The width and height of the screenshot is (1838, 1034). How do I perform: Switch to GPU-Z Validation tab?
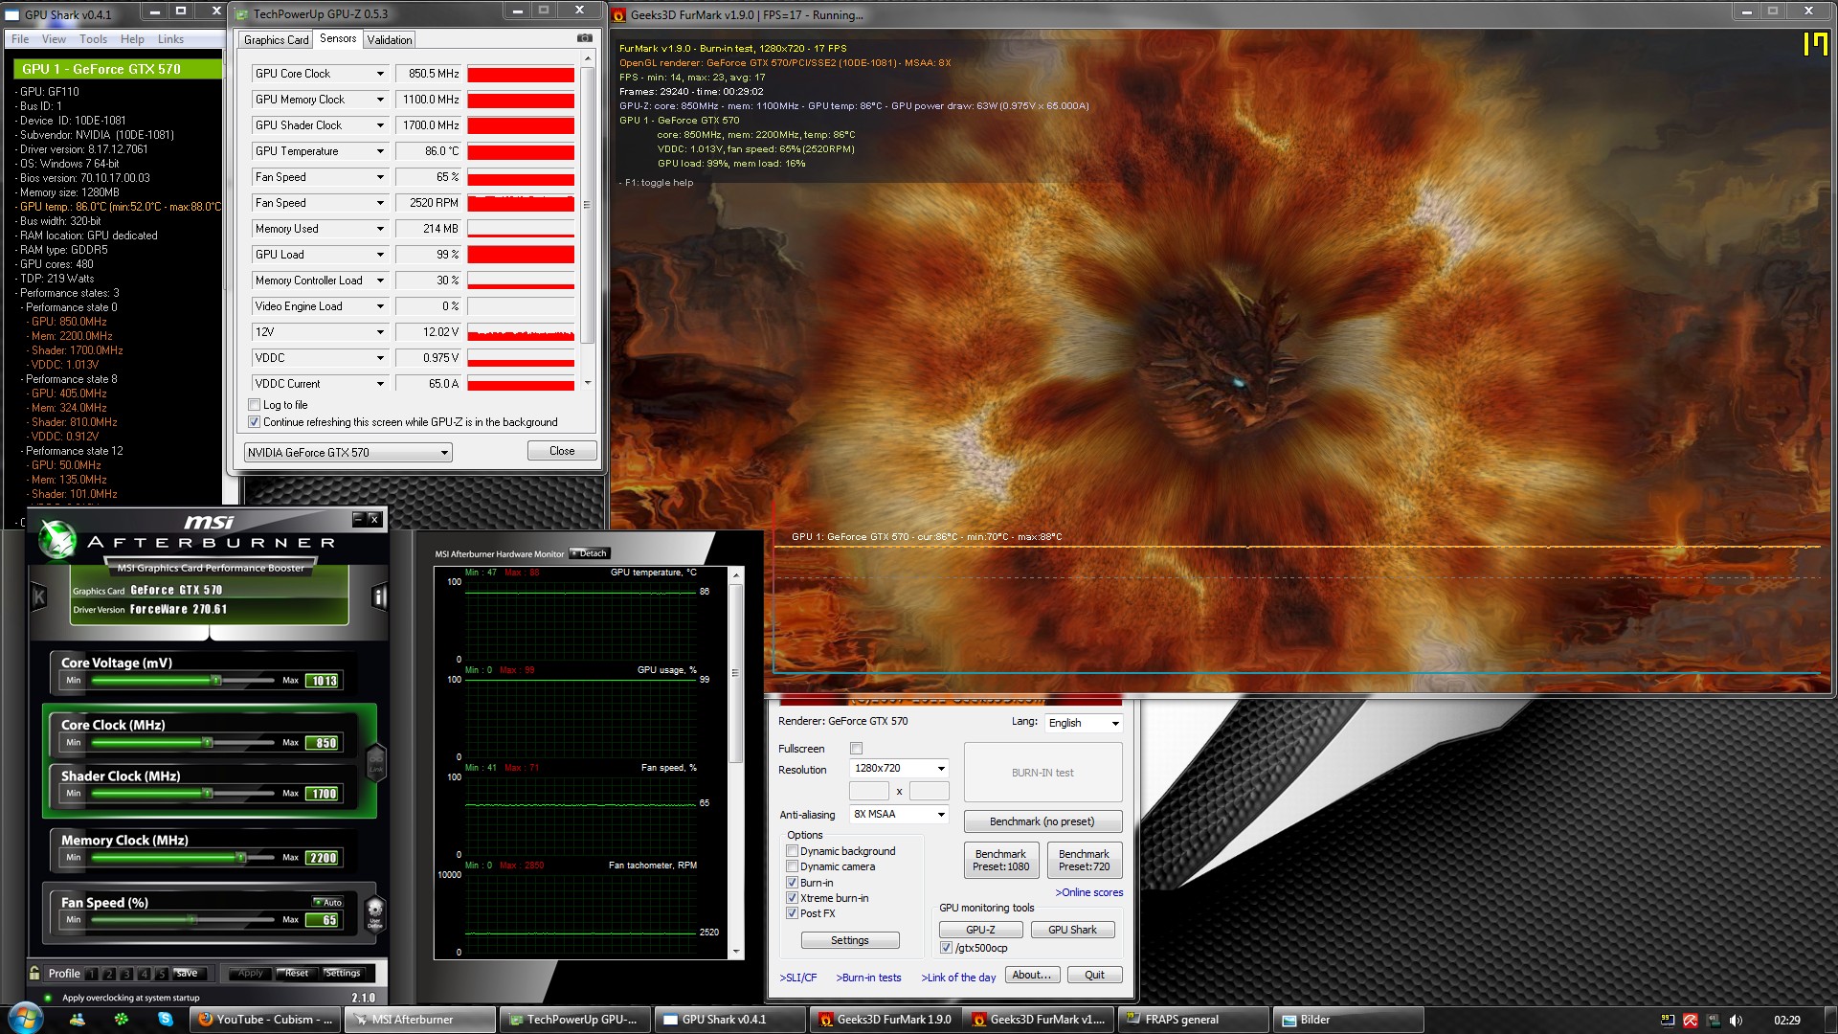[390, 40]
